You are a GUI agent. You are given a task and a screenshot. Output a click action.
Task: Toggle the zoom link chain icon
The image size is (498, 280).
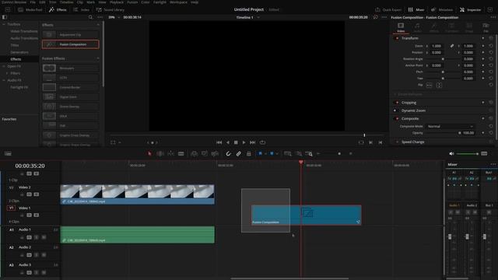tap(452, 46)
